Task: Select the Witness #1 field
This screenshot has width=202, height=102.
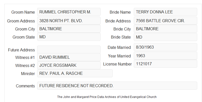Action: click(69, 57)
